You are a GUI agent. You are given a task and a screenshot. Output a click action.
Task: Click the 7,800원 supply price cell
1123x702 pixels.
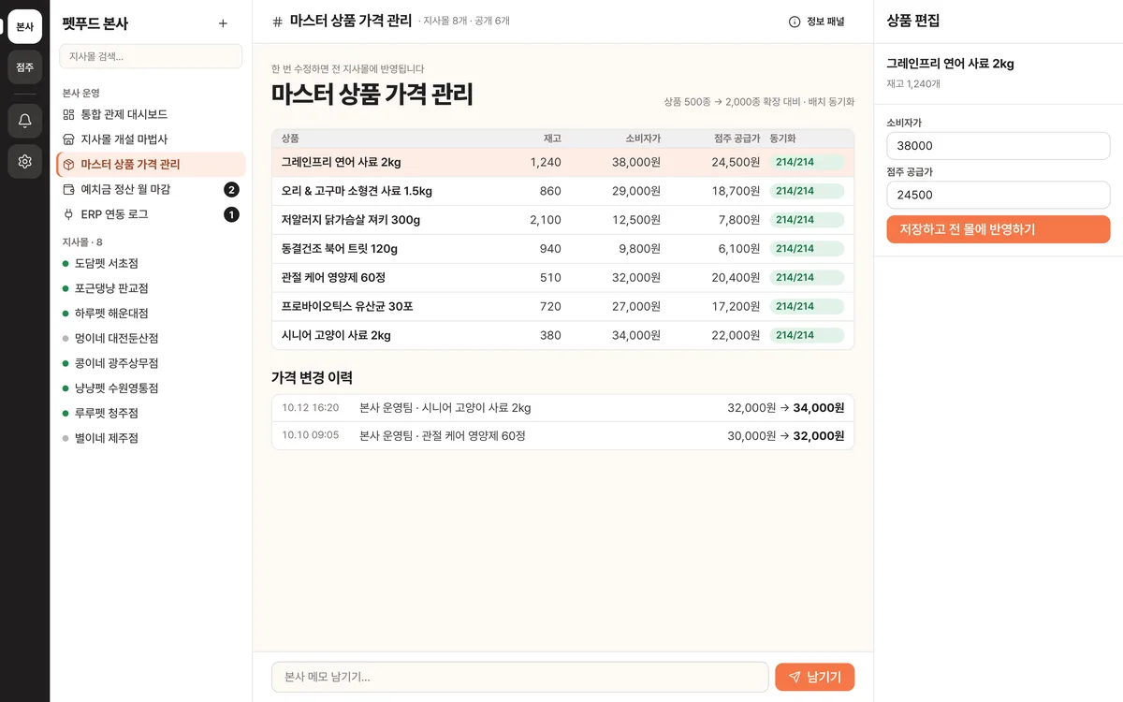point(739,220)
